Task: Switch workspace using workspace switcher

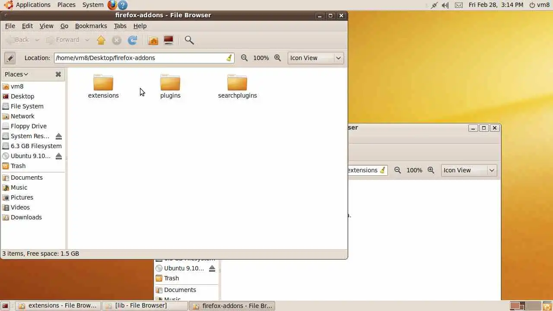Action: point(525,306)
